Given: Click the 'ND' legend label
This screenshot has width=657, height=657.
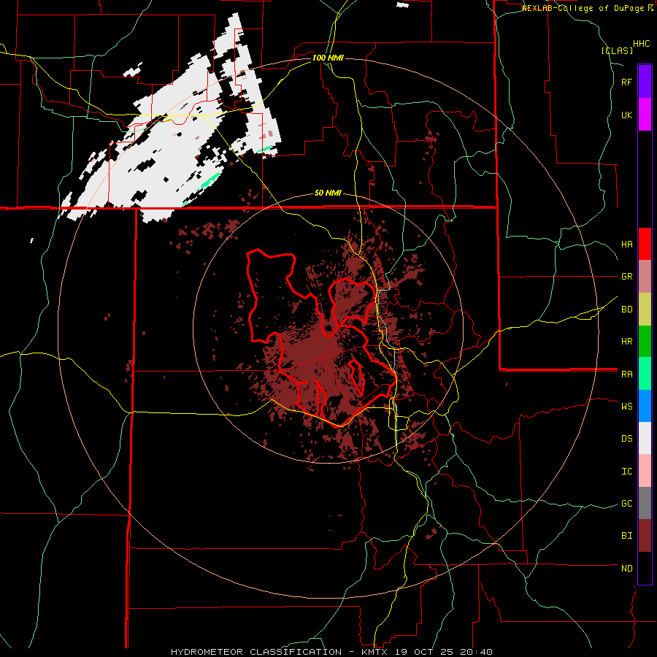Looking at the screenshot, I should point(626,569).
